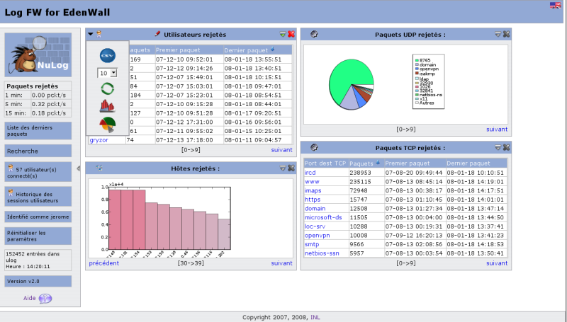The height and width of the screenshot is (322, 567).
Task: Close the Hôtes rejetés panel
Action: (291, 168)
